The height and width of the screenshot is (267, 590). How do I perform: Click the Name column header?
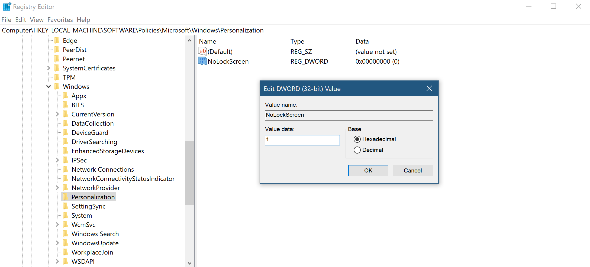pyautogui.click(x=243, y=41)
